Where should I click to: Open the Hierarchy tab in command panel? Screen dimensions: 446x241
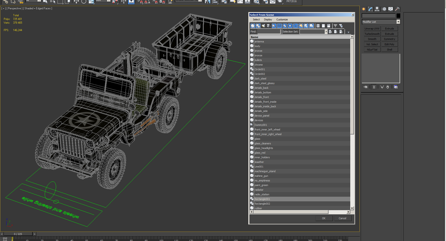(x=377, y=9)
